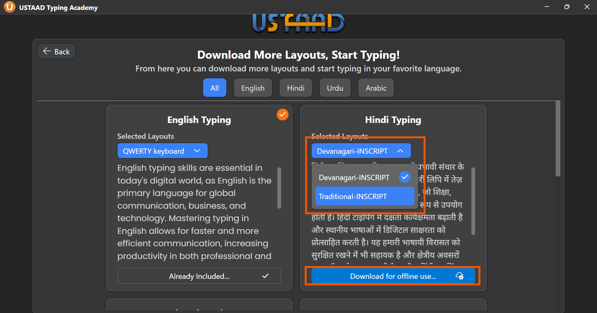Click the USTAAD app icon in title bar
This screenshot has width=597, height=313.
(x=9, y=7)
